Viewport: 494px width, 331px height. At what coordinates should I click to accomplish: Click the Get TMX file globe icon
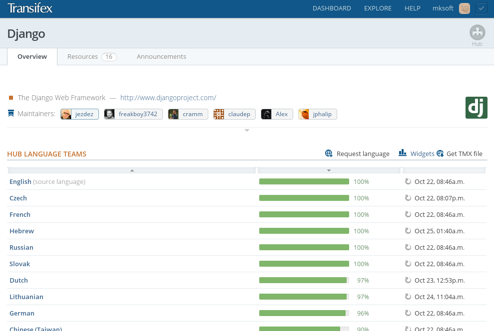pyautogui.click(x=440, y=154)
